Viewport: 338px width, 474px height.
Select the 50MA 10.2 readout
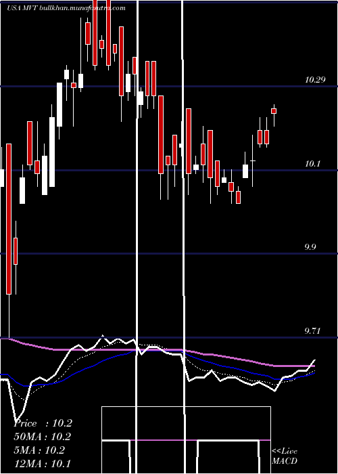43,437
